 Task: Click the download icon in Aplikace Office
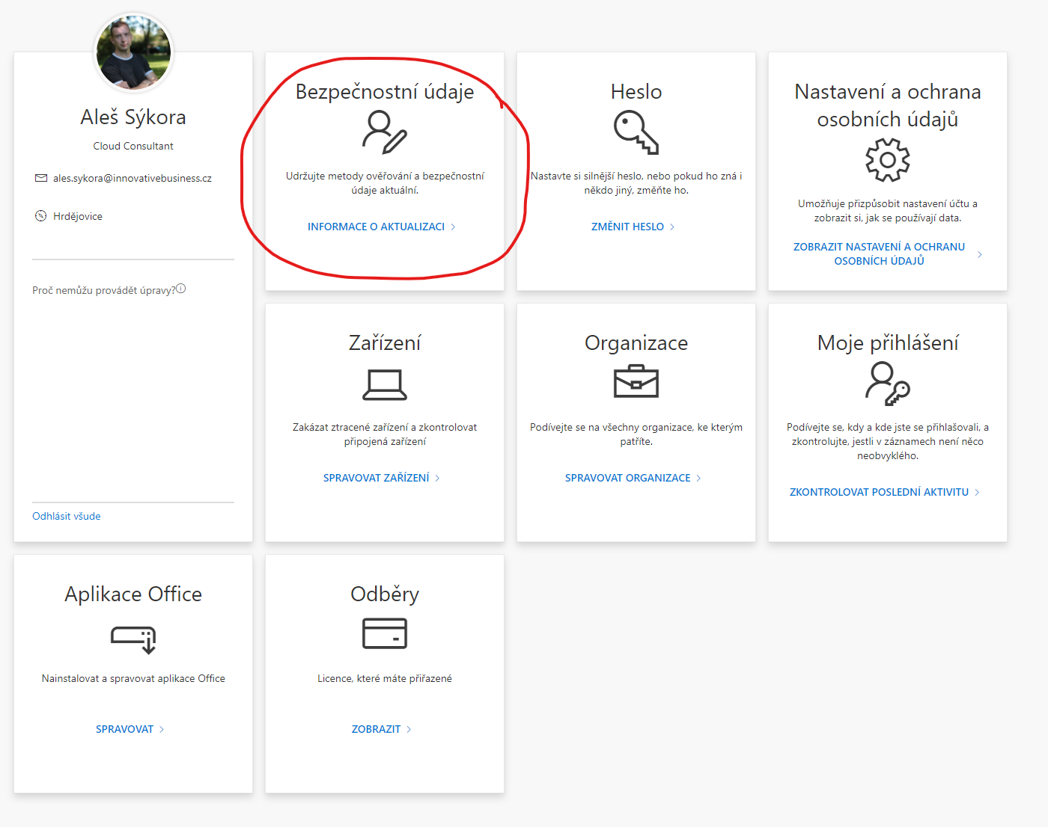tap(133, 639)
